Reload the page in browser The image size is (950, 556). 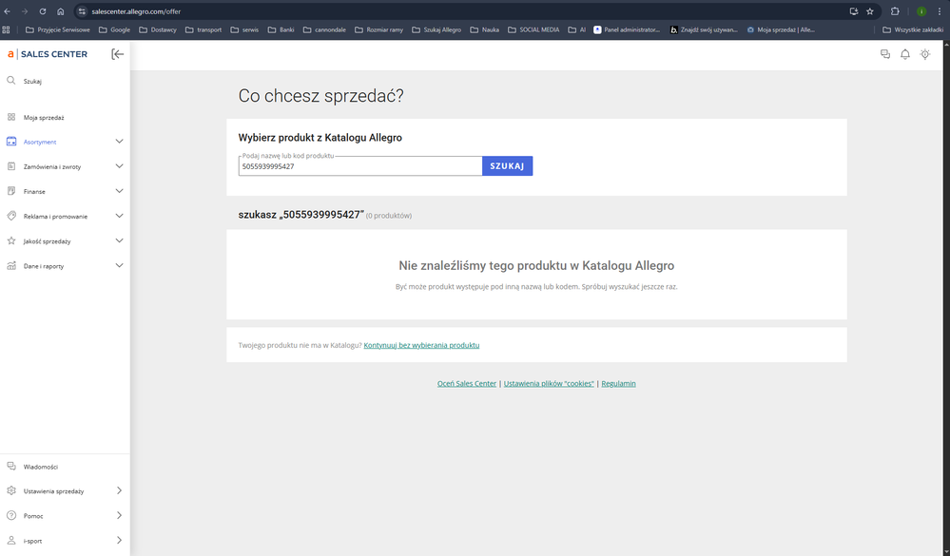[43, 11]
